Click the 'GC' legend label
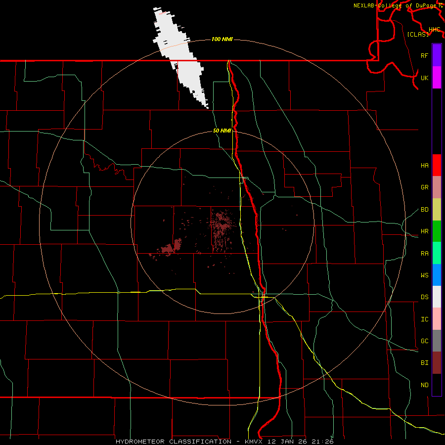The image size is (445, 445). [424, 341]
